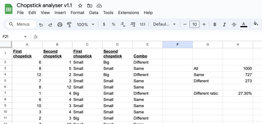Open the Format menu
The height and width of the screenshot is (124, 262).
tap(77, 13)
